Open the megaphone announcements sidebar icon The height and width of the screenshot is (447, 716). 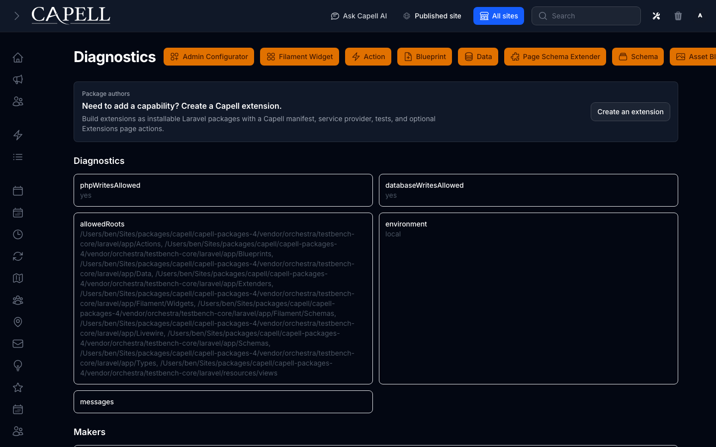pyautogui.click(x=18, y=79)
